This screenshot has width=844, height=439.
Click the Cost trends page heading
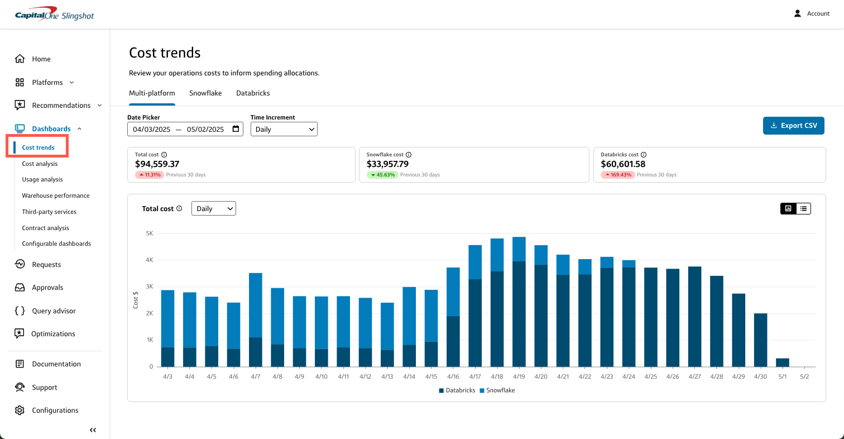pyautogui.click(x=165, y=53)
